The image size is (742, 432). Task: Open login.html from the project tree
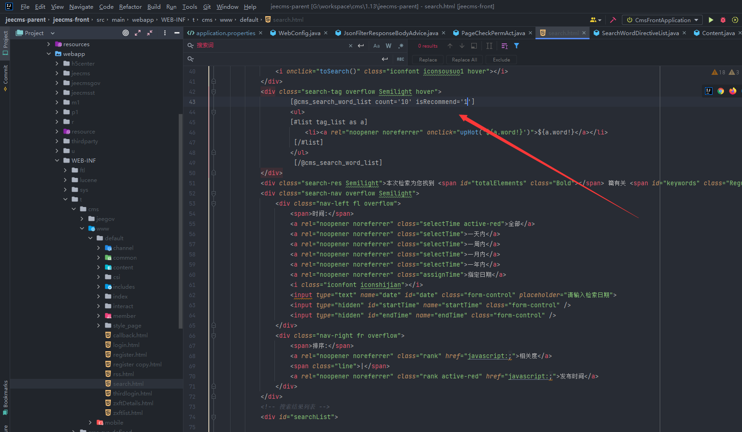(126, 345)
